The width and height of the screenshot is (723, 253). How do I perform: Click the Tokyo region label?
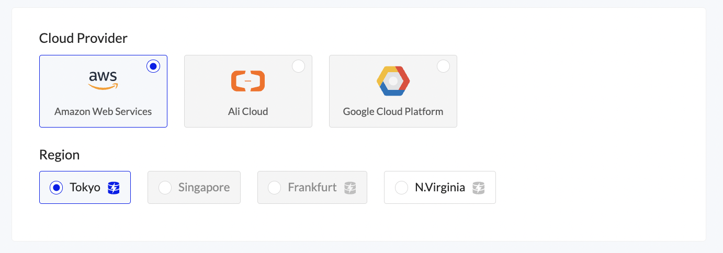85,187
